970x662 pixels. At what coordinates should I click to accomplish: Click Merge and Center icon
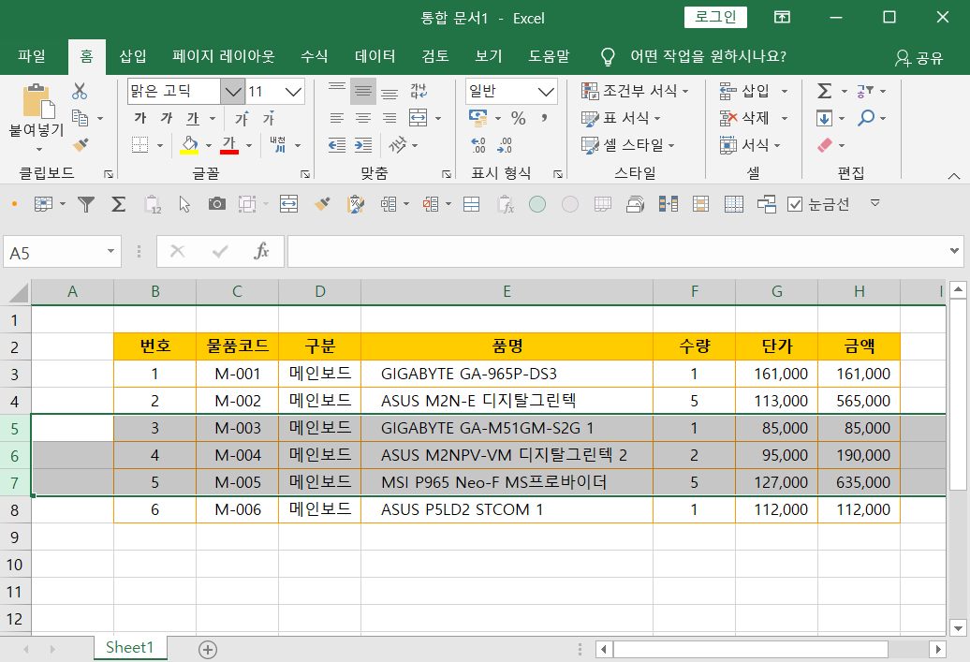pos(419,118)
